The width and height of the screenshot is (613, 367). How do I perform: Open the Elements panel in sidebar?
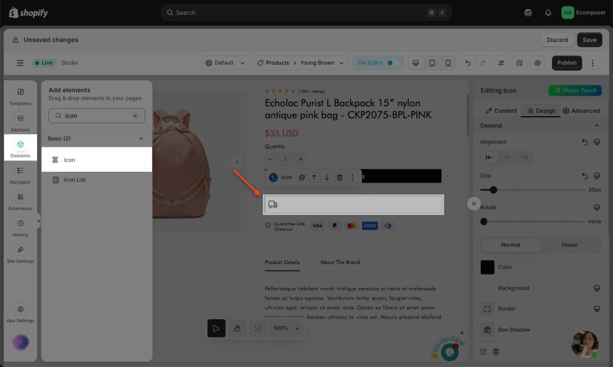(20, 148)
